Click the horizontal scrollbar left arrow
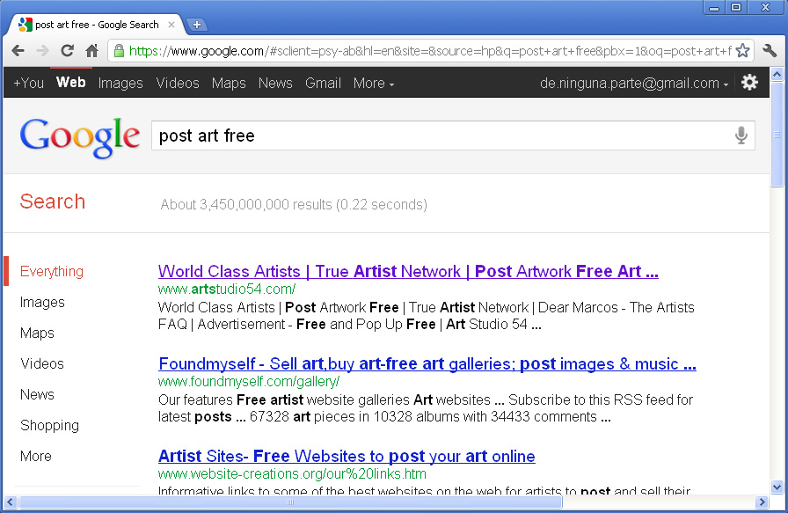The image size is (788, 513). point(10,502)
